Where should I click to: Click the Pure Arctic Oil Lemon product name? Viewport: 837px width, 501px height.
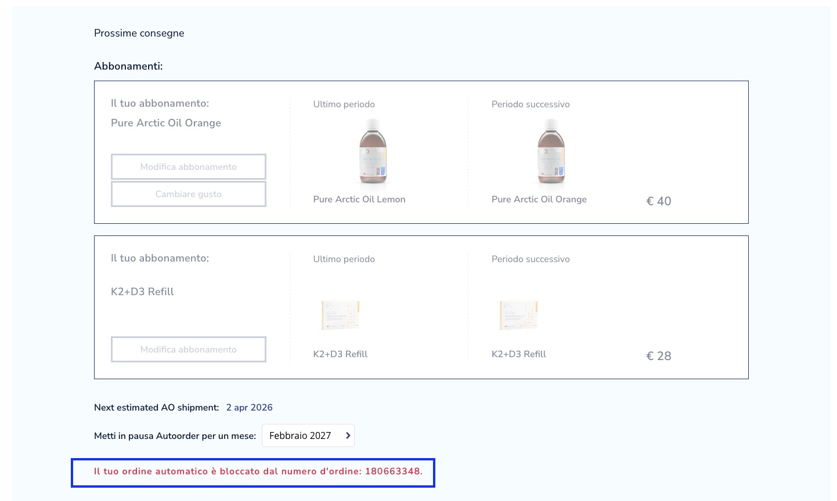[359, 199]
